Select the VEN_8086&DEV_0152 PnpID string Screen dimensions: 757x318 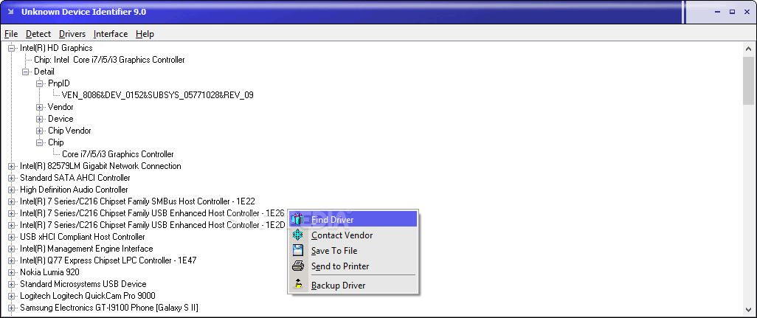tap(157, 95)
